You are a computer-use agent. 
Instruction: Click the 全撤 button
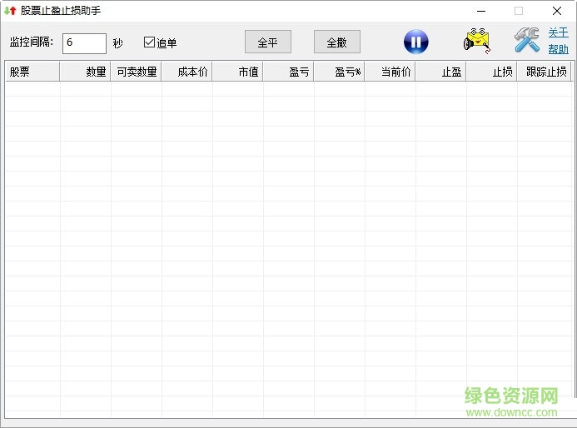pos(337,42)
